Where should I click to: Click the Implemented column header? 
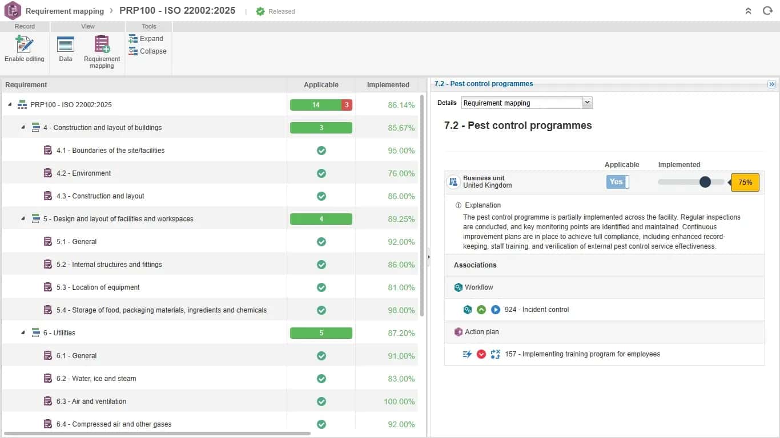388,85
